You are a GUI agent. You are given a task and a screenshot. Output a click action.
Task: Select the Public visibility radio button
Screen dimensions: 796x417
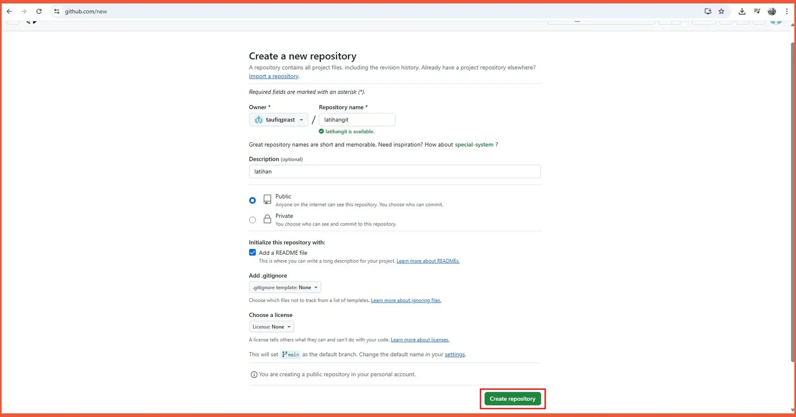[x=253, y=200]
